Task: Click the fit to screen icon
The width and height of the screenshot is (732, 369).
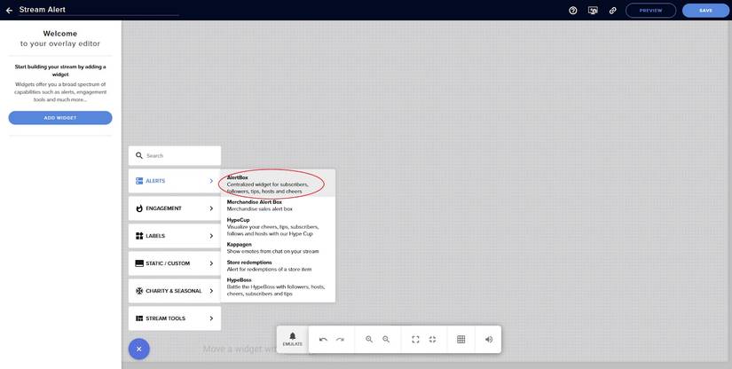Action: (415, 339)
